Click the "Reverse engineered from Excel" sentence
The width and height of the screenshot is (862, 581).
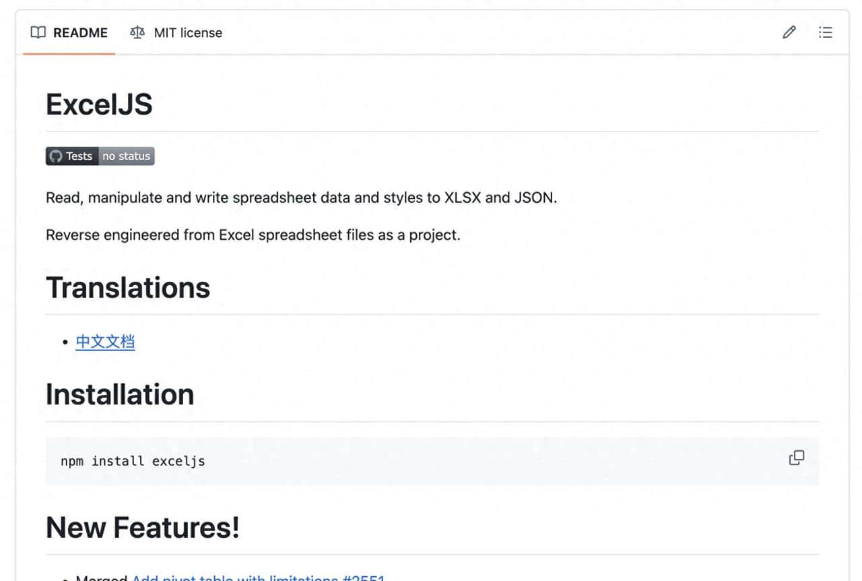click(253, 235)
